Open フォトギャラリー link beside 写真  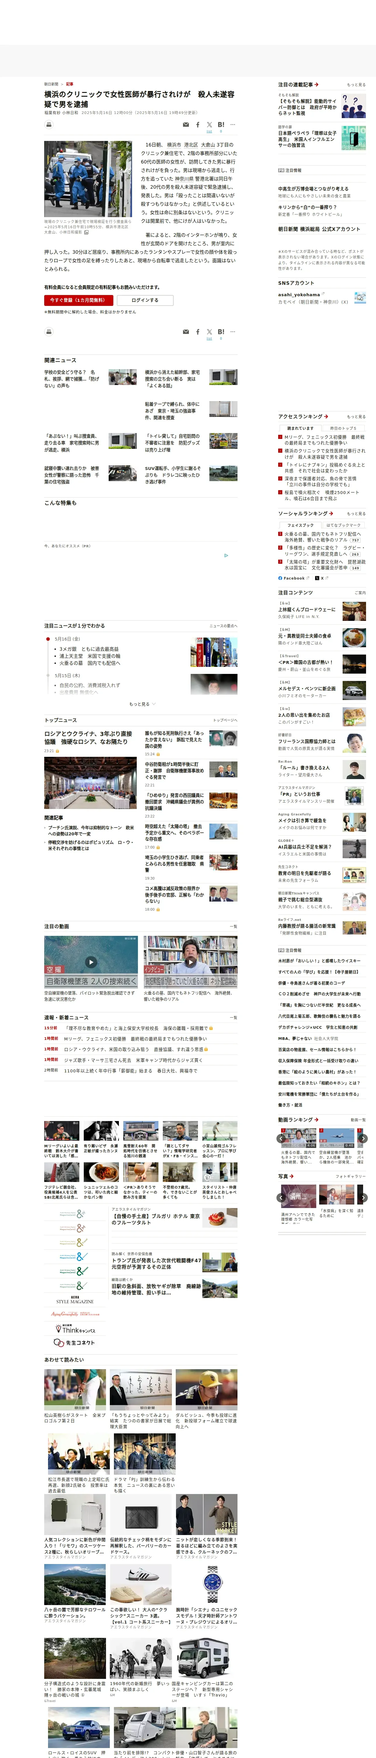coord(351,1177)
